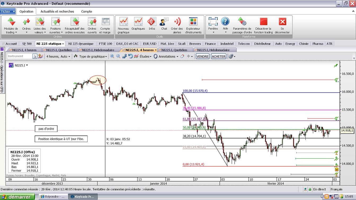Zoom in on the chart
Viewport: 356px width, 200px height.
(112, 56)
